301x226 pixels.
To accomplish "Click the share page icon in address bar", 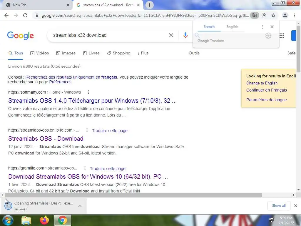I will click(x=264, y=15).
